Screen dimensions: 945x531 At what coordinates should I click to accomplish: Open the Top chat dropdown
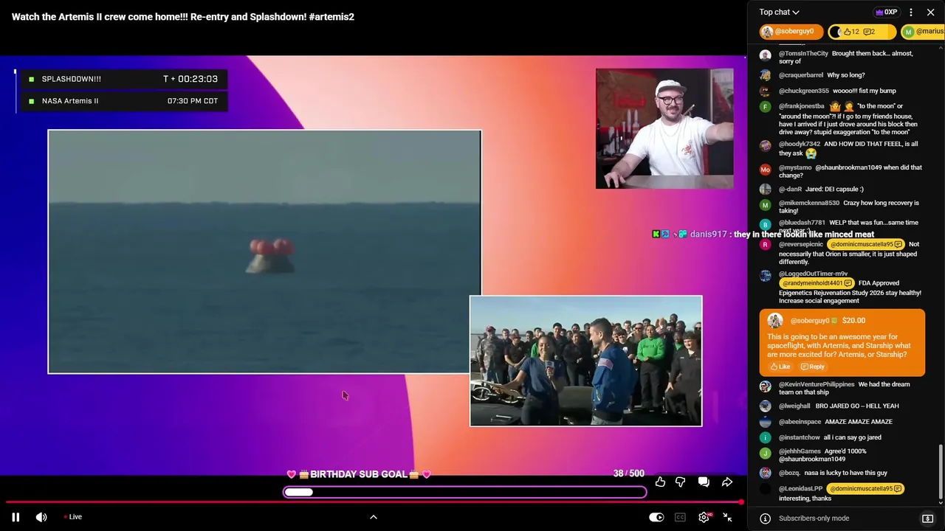pyautogui.click(x=779, y=12)
